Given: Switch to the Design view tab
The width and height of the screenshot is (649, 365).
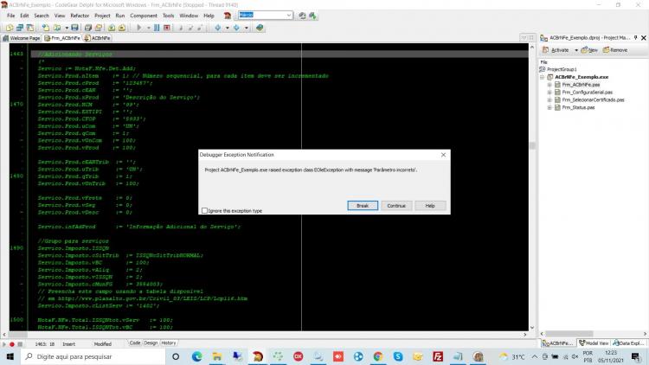Looking at the screenshot, I should pyautogui.click(x=151, y=343).
